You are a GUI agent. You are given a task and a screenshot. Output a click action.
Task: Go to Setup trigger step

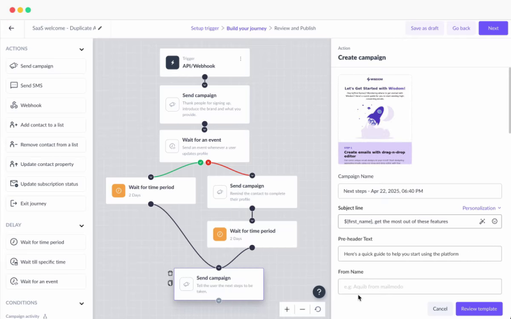coord(204,28)
